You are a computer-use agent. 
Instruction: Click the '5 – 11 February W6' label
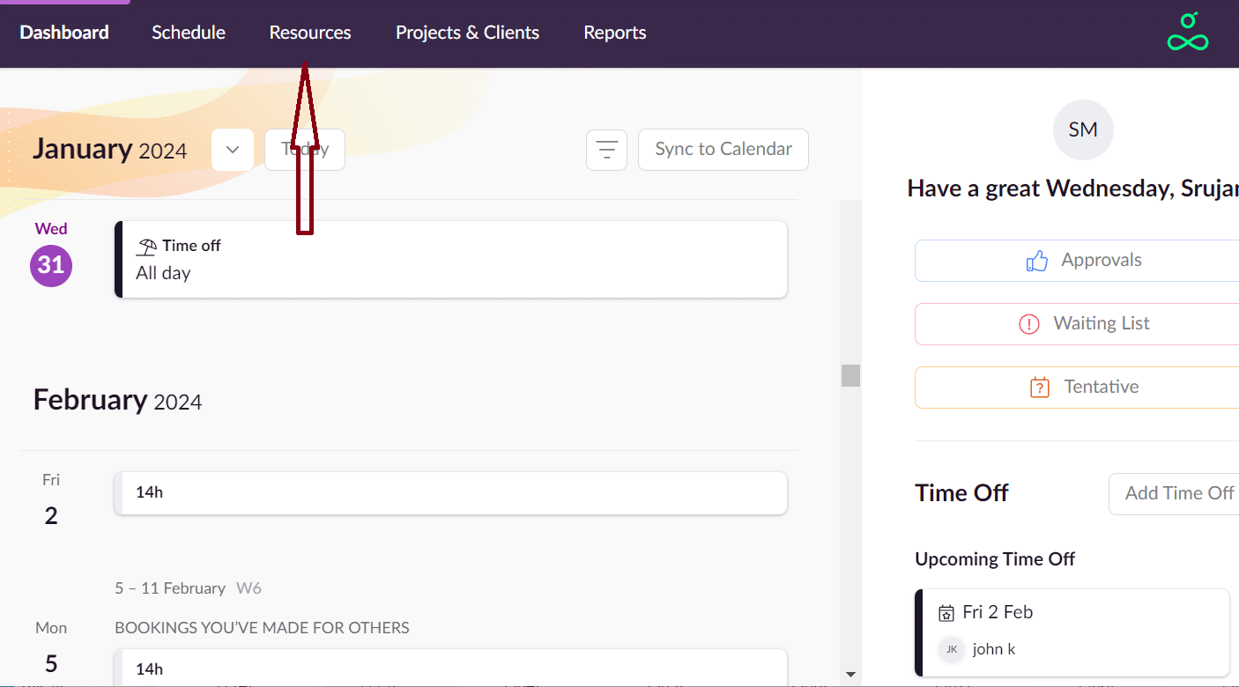coord(188,588)
